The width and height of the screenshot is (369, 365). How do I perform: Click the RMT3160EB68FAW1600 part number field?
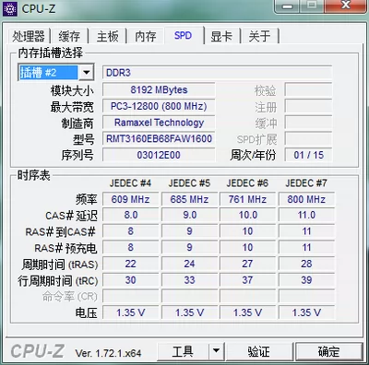point(159,139)
